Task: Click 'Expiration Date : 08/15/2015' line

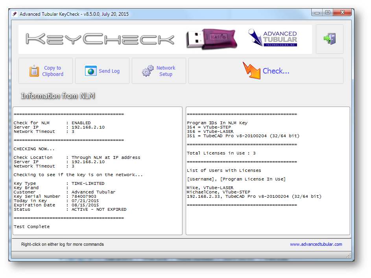Action: [x=56, y=205]
